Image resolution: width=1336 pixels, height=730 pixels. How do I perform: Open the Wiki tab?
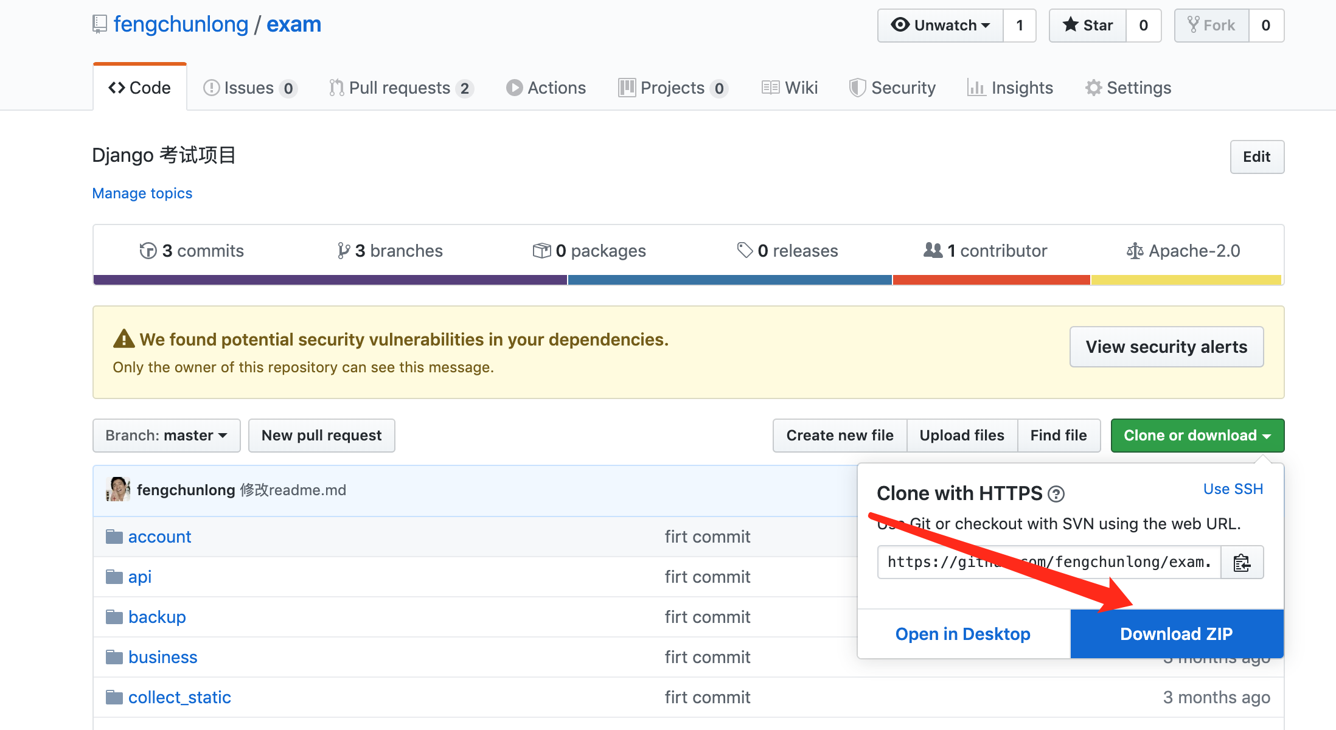790,88
